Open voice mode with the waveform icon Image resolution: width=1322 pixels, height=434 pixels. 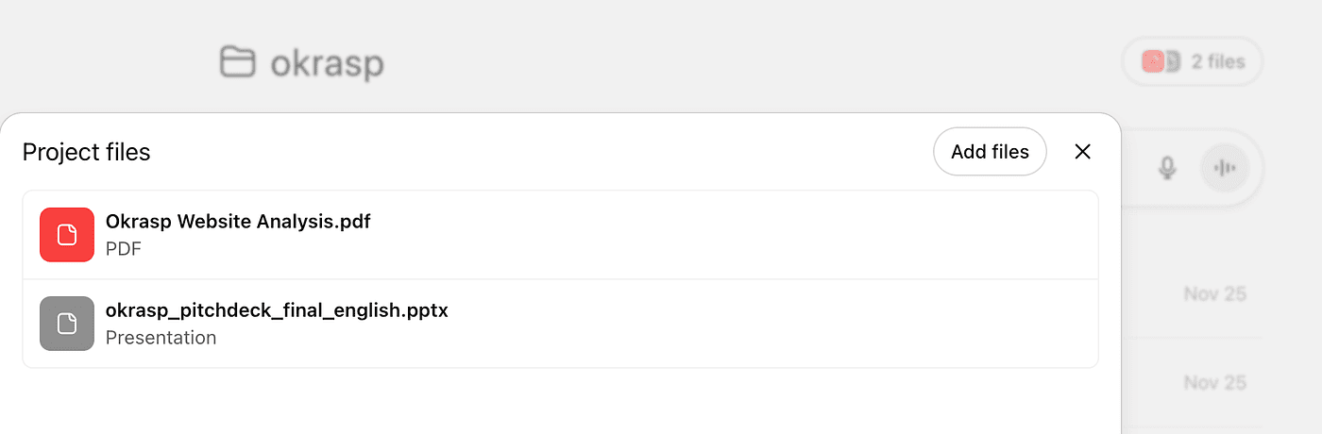[1225, 168]
